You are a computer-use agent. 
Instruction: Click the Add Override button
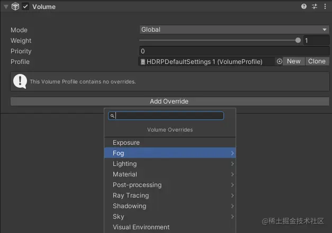tap(170, 101)
